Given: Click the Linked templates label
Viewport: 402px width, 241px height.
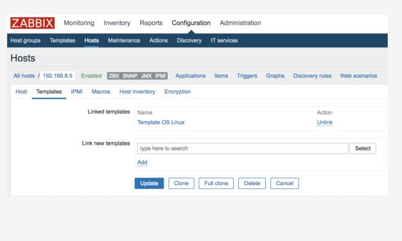Looking at the screenshot, I should click(x=109, y=112).
